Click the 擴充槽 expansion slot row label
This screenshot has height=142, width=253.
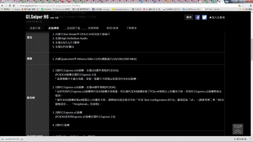click(x=31, y=98)
